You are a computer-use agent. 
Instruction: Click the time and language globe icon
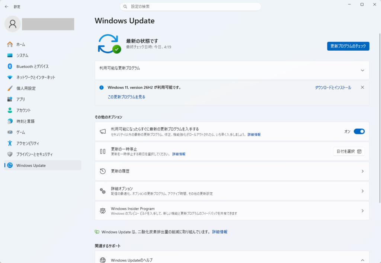[x=10, y=121]
